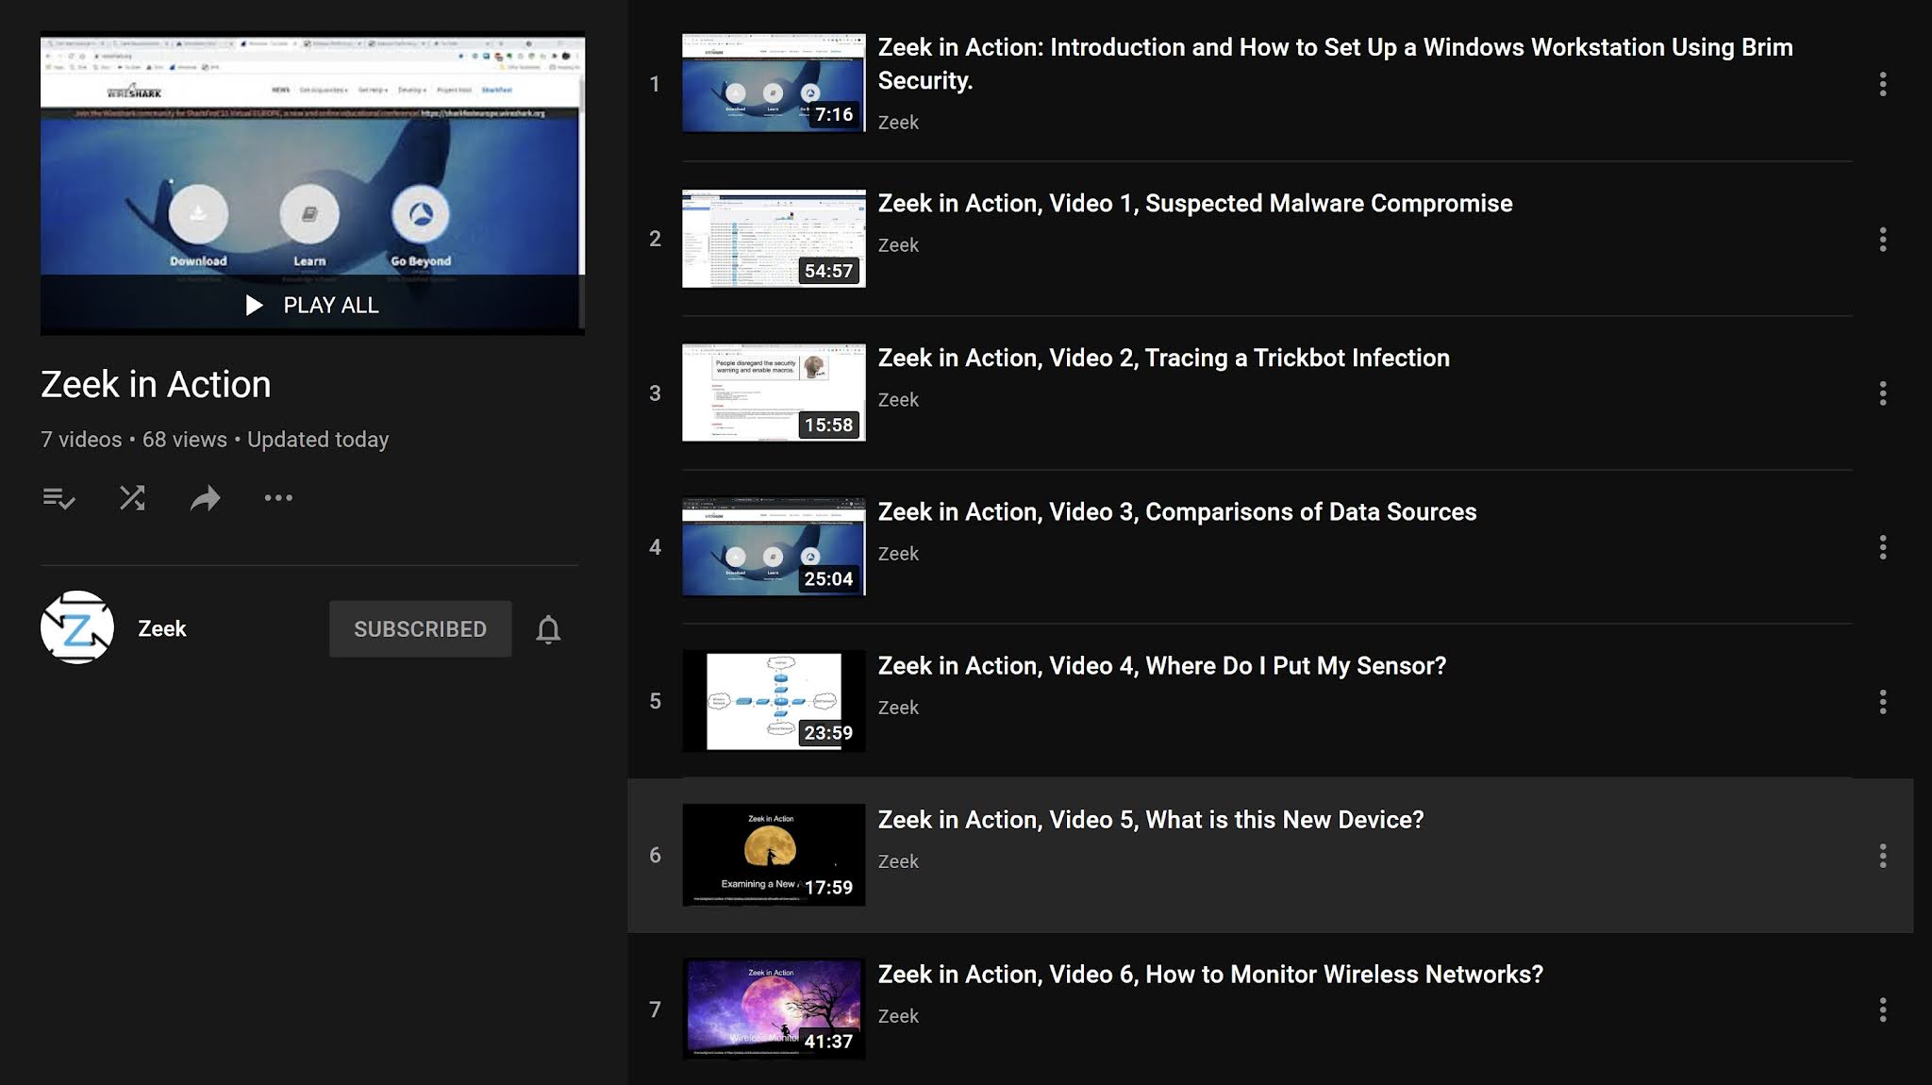The height and width of the screenshot is (1085, 1932).
Task: Click the save playlist icon
Action: [58, 498]
